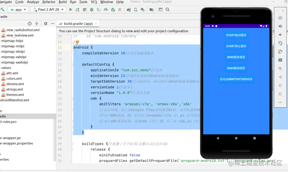This screenshot has height=172, width=288.
Task: Tap BIND服务绑定 button in emulator
Action: click(x=236, y=57)
